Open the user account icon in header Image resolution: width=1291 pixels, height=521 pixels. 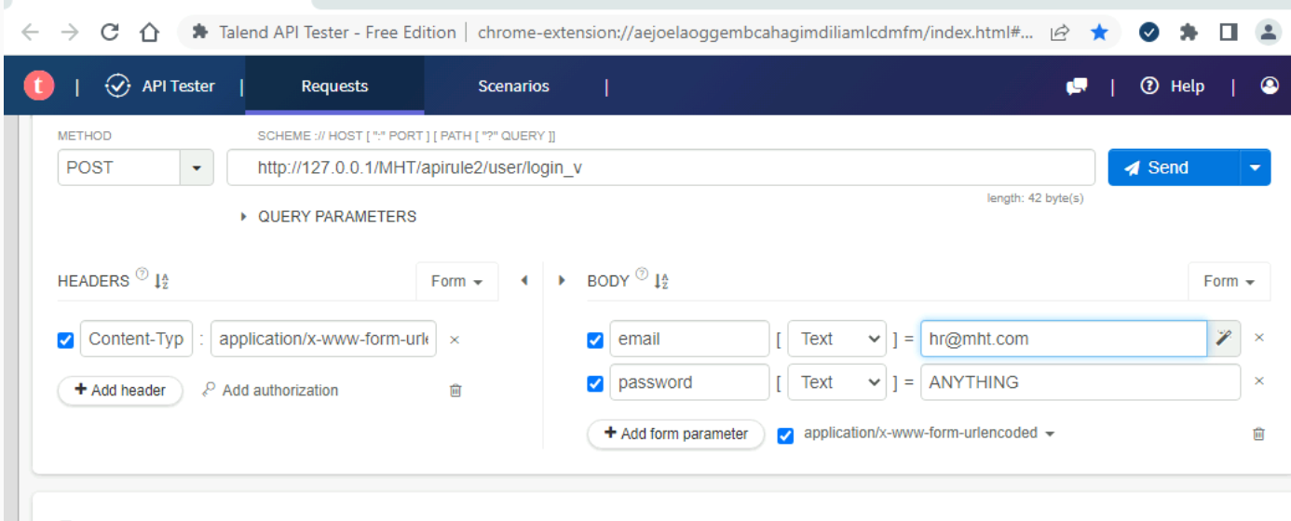click(1270, 86)
